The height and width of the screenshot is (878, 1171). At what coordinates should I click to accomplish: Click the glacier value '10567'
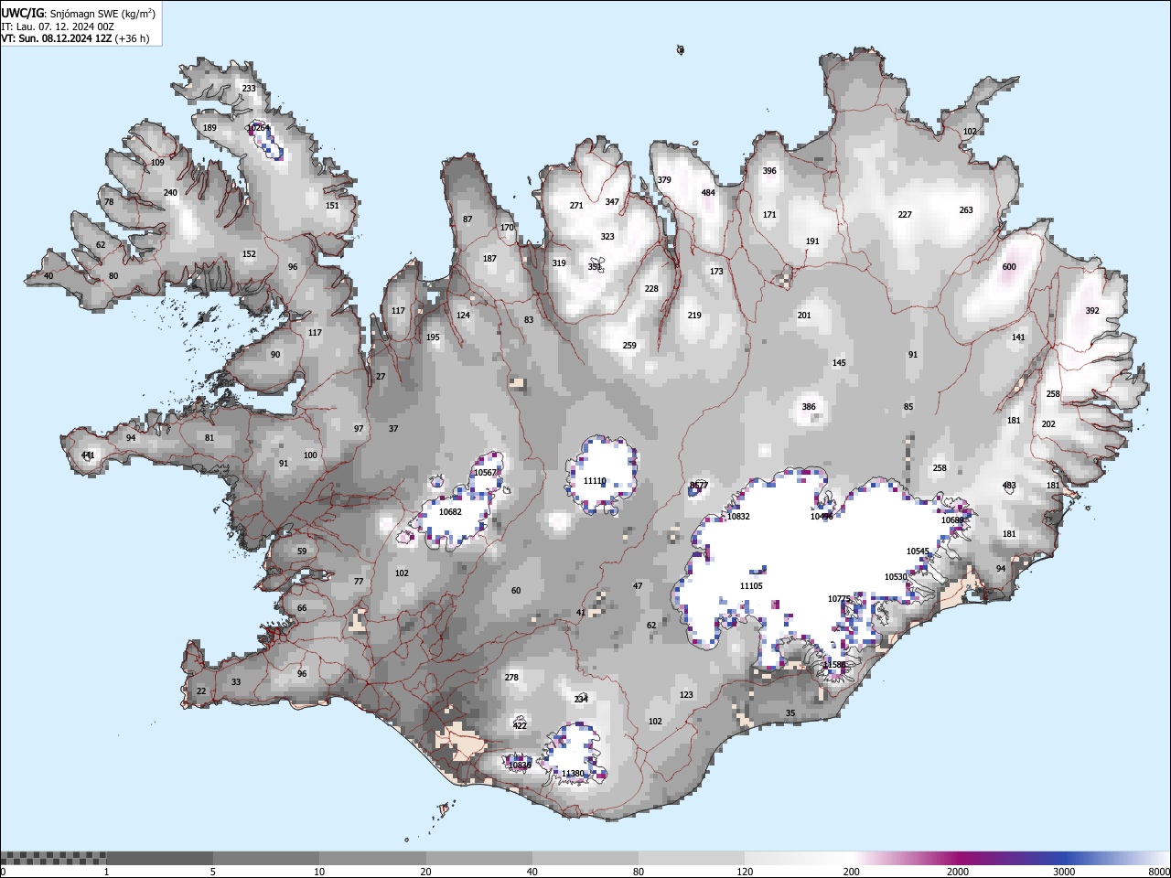[x=485, y=473]
